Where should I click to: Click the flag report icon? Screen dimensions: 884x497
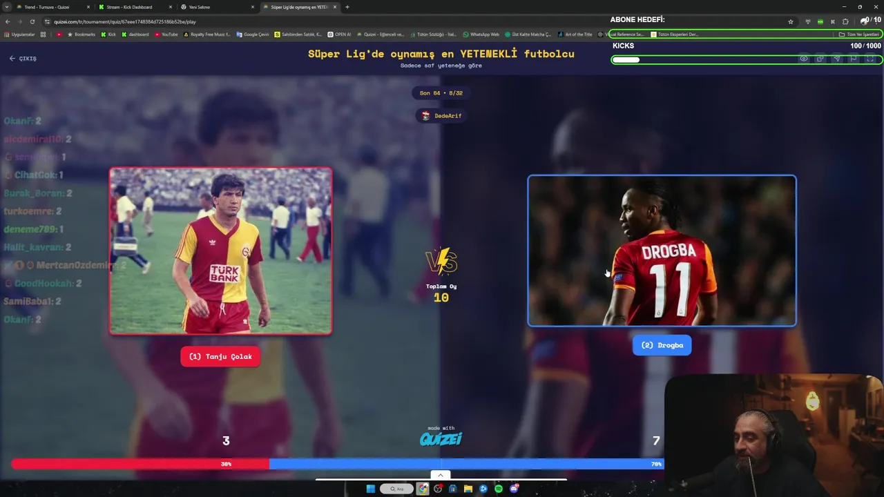click(853, 59)
